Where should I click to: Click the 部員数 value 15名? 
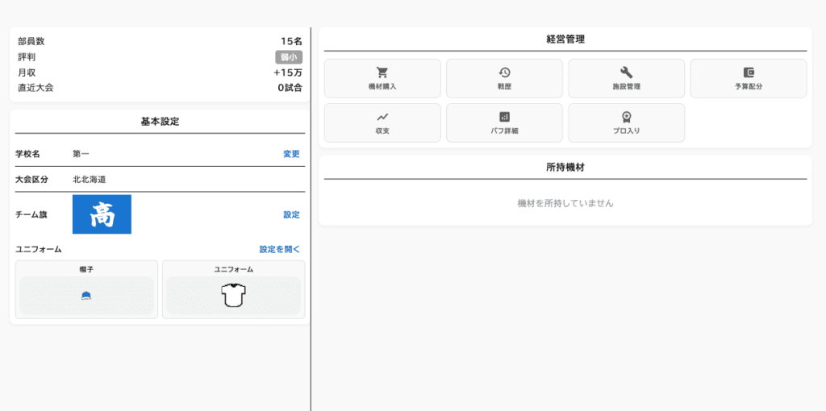(x=291, y=41)
